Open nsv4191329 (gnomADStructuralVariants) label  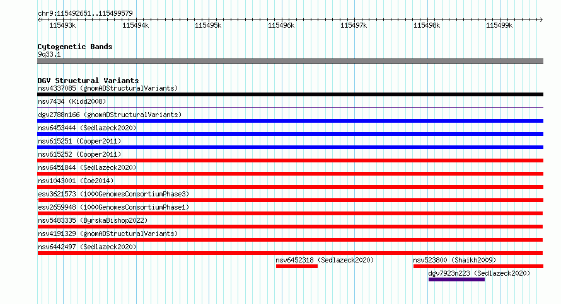pos(108,234)
